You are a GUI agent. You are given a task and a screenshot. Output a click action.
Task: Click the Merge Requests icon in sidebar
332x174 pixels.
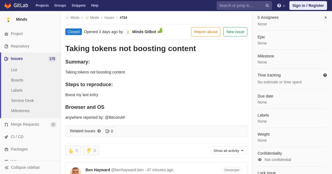[x=6, y=125]
